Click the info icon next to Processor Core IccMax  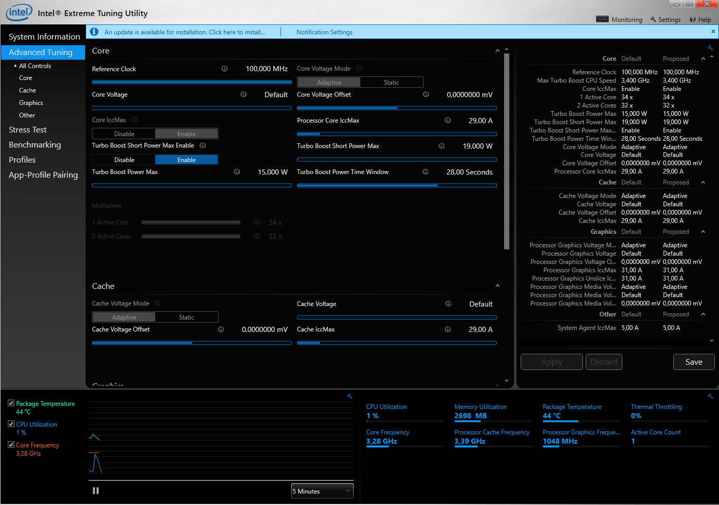click(x=447, y=121)
